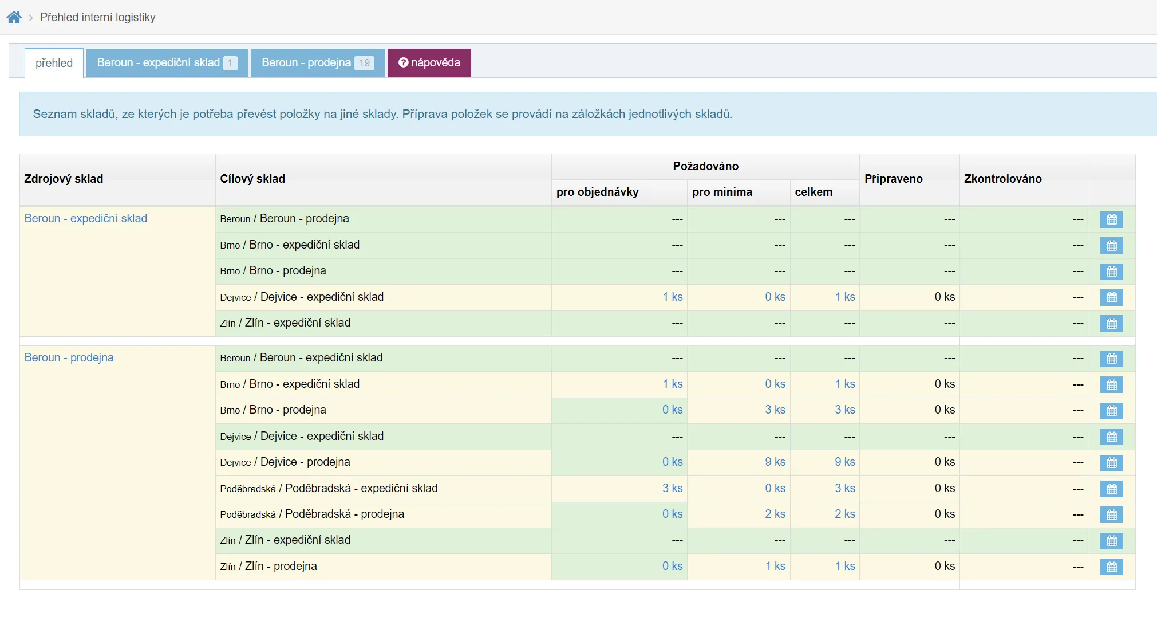Click 1 ks pro objednávky in first Dejvice - expediční sklad row
This screenshot has height=617, width=1157.
[x=673, y=297]
